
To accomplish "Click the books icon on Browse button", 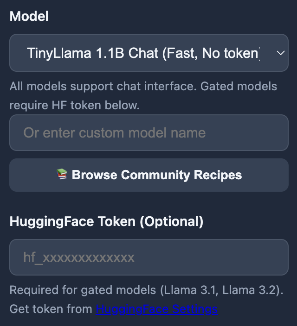I will point(62,175).
